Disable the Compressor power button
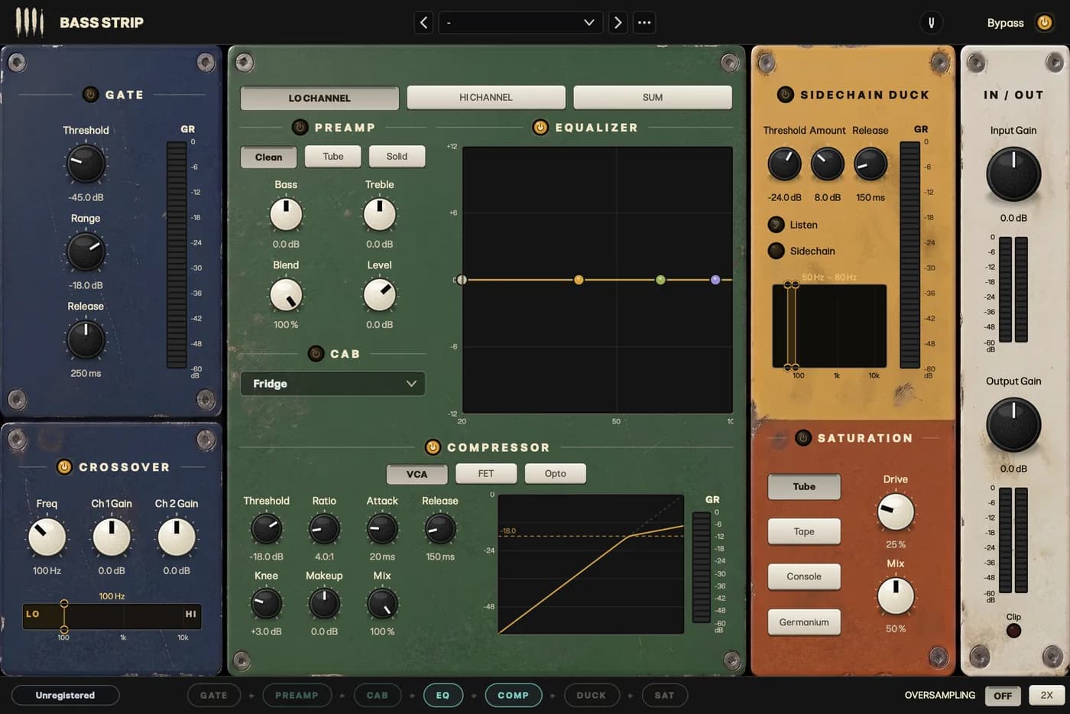This screenshot has width=1070, height=714. 433,447
